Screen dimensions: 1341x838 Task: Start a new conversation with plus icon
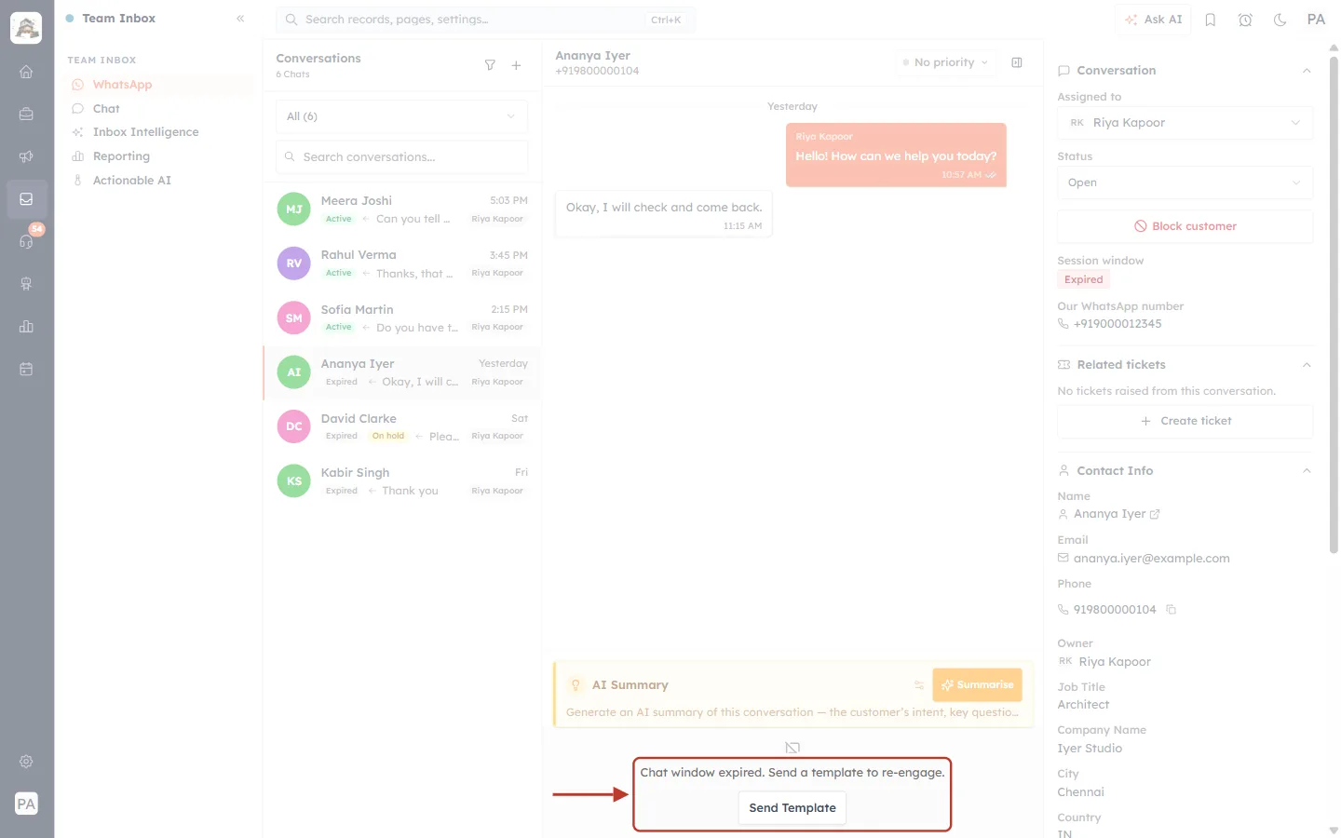(x=516, y=65)
